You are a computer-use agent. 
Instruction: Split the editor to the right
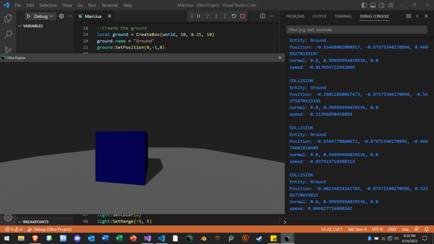(262, 16)
